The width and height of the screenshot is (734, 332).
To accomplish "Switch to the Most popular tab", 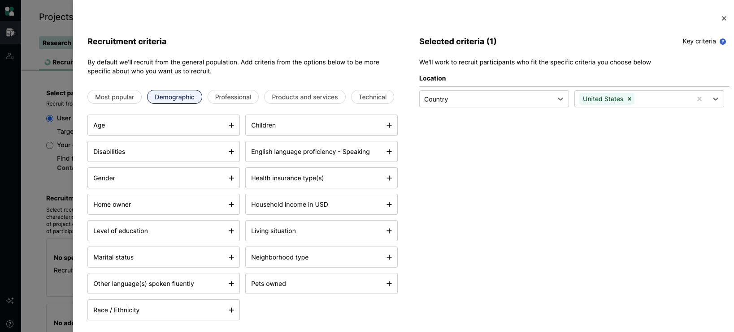I will tap(114, 97).
